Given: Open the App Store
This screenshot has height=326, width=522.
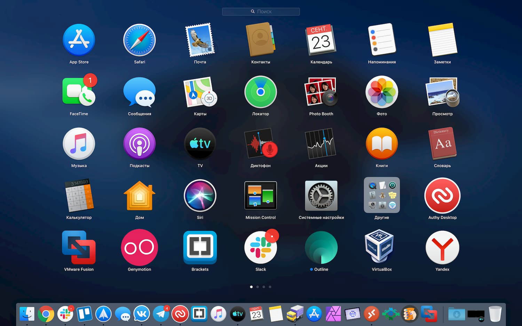Looking at the screenshot, I should coord(79,39).
